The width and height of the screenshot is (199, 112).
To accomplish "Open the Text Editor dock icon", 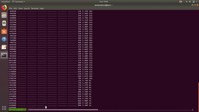I will point(4,47).
